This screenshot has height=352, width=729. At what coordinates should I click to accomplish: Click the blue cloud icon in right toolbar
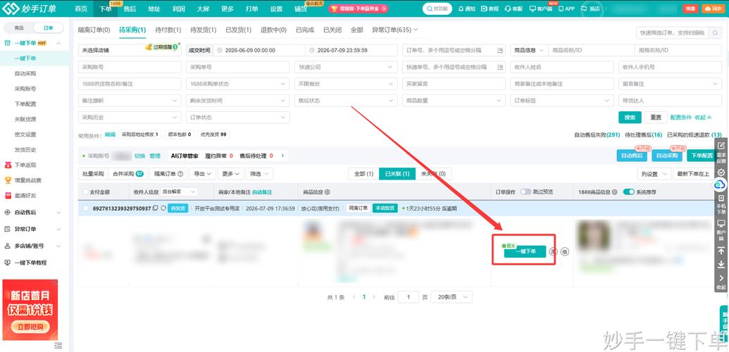pos(721,184)
